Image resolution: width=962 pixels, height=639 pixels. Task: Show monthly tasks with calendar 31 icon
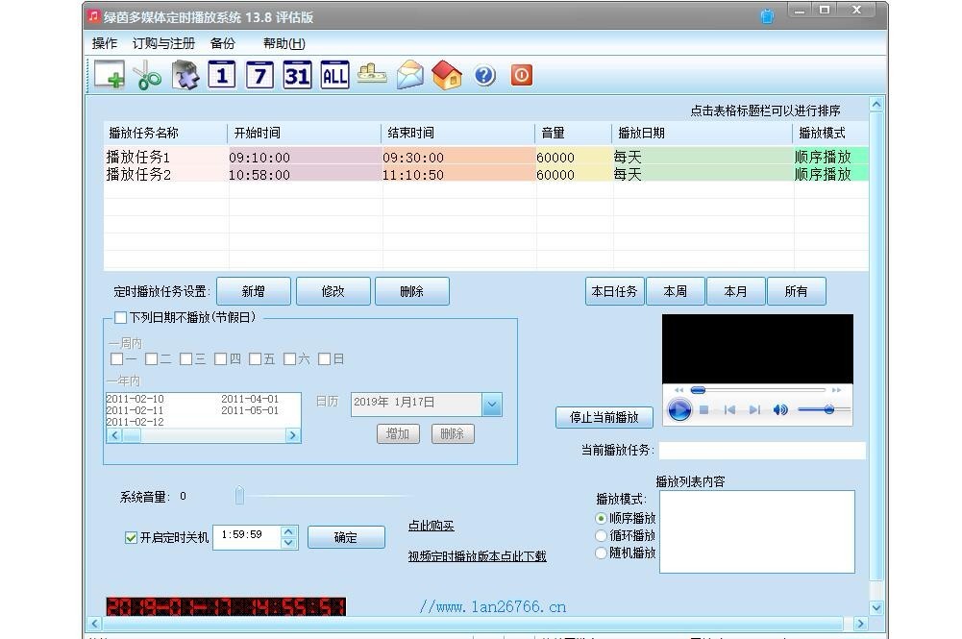coord(297,75)
